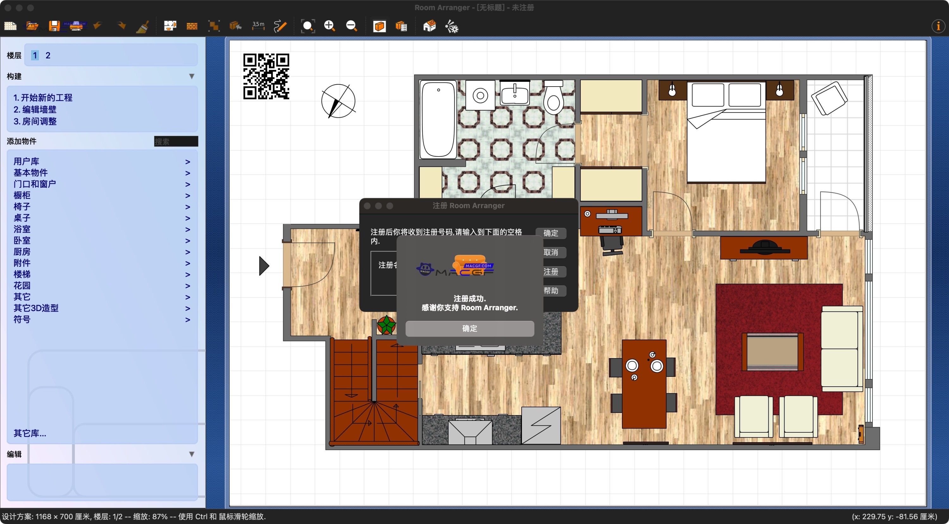
Task: Collapse the 构建 section
Action: 192,76
